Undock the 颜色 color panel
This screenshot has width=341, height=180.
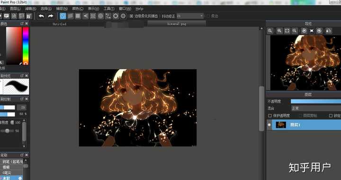[x=22, y=24]
